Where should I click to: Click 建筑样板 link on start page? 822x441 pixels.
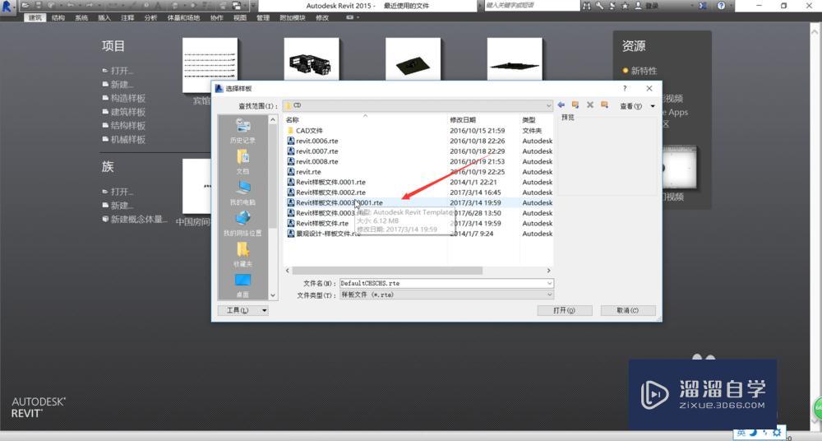(128, 112)
